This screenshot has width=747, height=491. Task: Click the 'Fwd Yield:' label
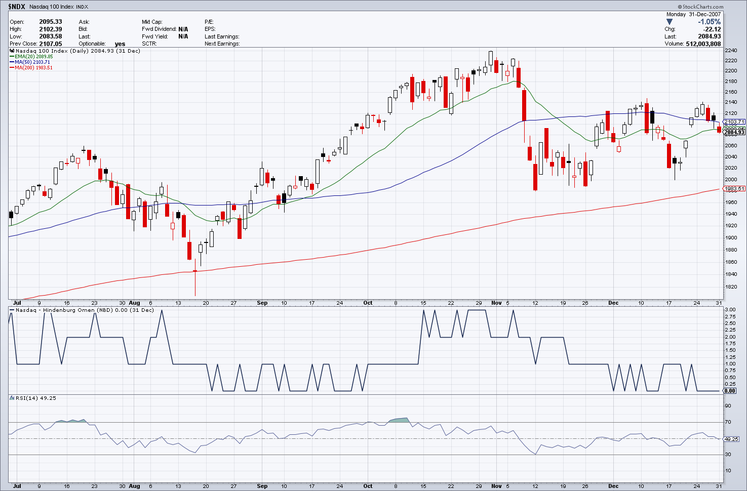click(154, 36)
